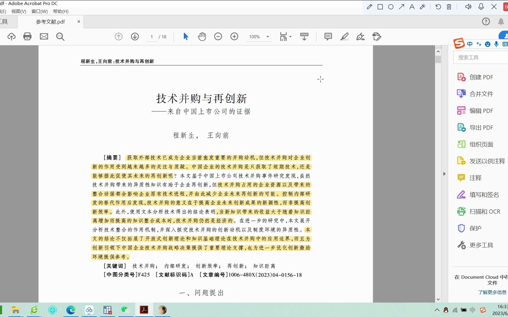Click the undo icon in overlay toolbar
Screen dimensions: 508x317
pos(438,6)
